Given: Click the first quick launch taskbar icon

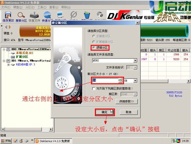Looking at the screenshot, I should pyautogui.click(x=15, y=141).
